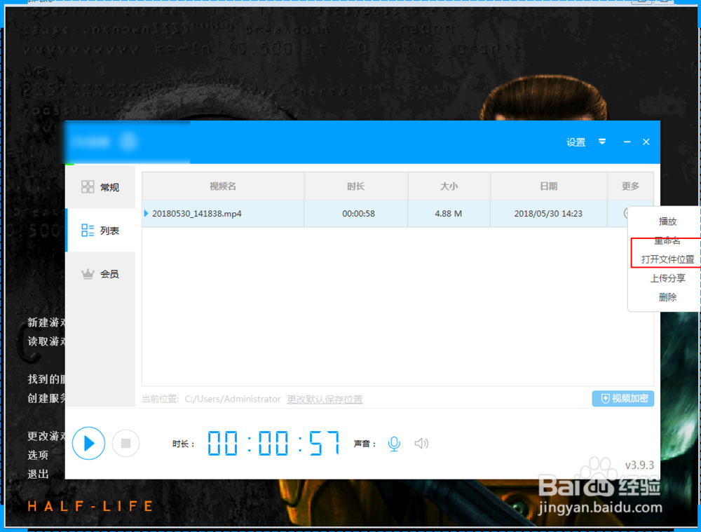Expand the 日期 column sorting options

548,186
